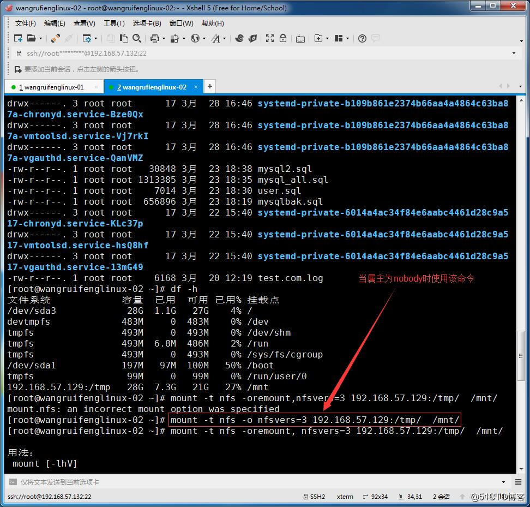Image resolution: width=530 pixels, height=507 pixels.
Task: Open the compose bar hamburger menu
Action: coord(518,482)
